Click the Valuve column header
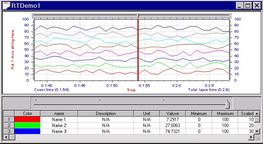 (173, 114)
